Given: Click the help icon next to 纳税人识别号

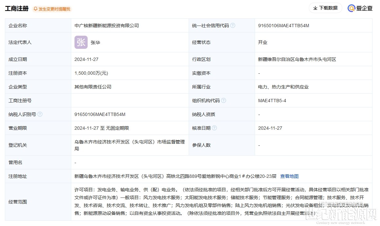Looking at the screenshot, I should [40, 114].
